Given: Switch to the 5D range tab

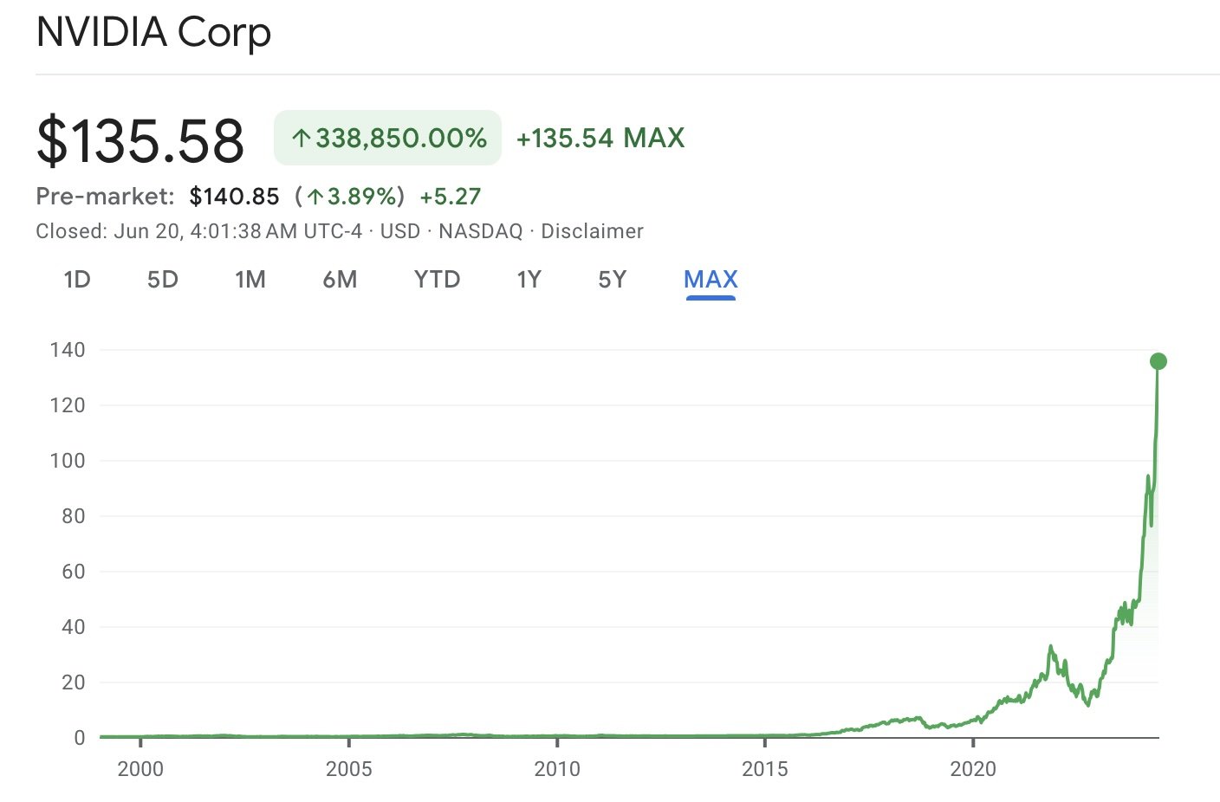Looking at the screenshot, I should point(163,280).
